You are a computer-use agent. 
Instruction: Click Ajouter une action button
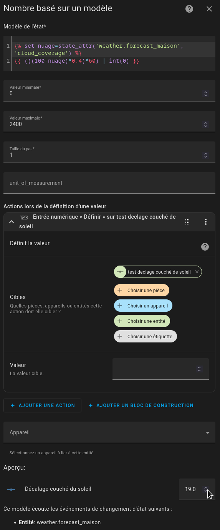point(42,405)
